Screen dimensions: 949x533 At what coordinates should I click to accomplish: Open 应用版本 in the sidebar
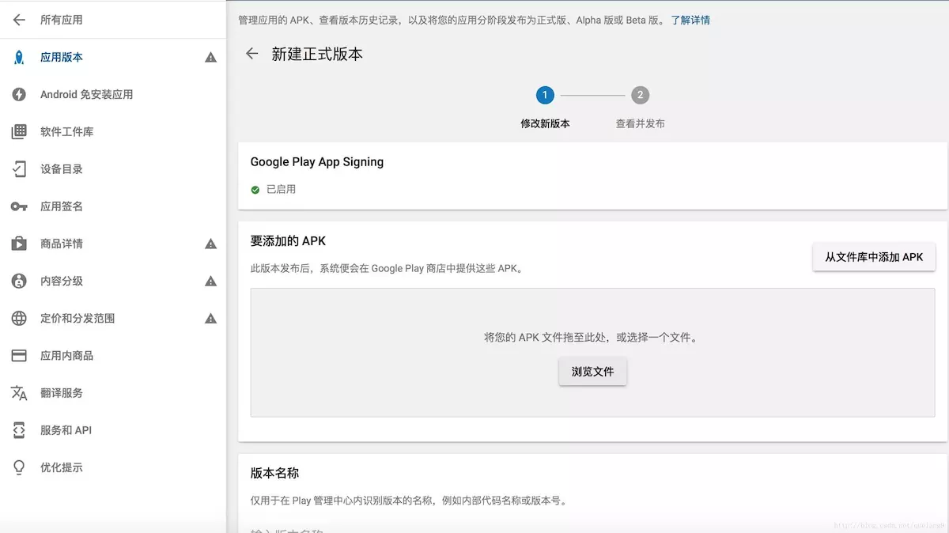point(62,57)
